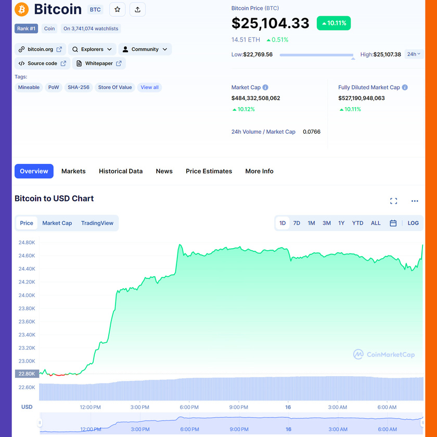437x437 pixels.
Task: Expand the Explorers dropdown
Action: [x=92, y=49]
